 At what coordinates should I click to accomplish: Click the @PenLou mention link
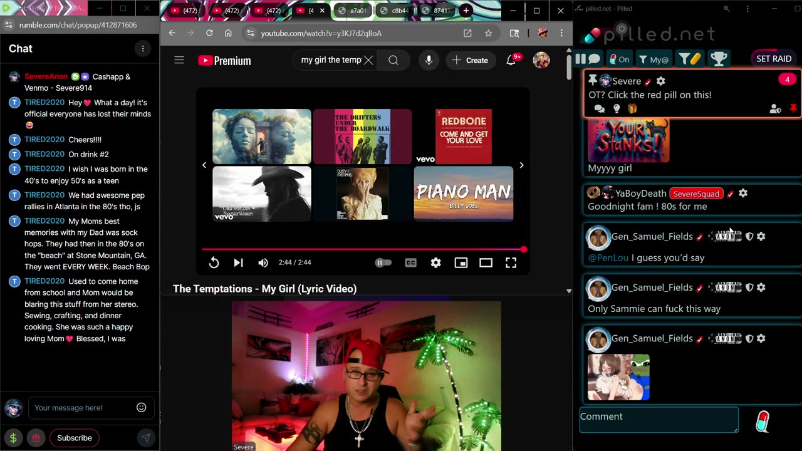pos(608,257)
